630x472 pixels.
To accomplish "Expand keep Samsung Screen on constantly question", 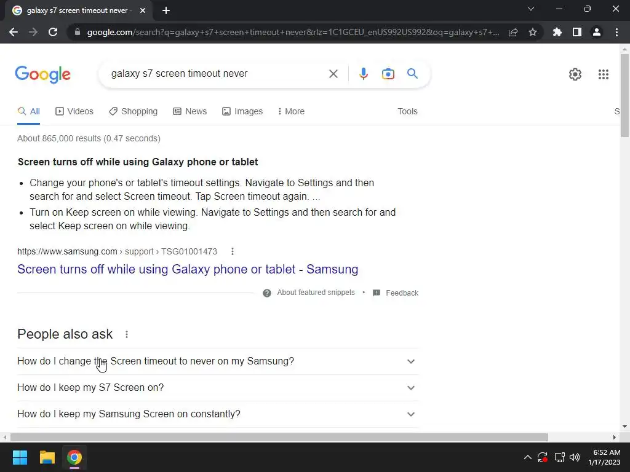I will click(x=217, y=414).
